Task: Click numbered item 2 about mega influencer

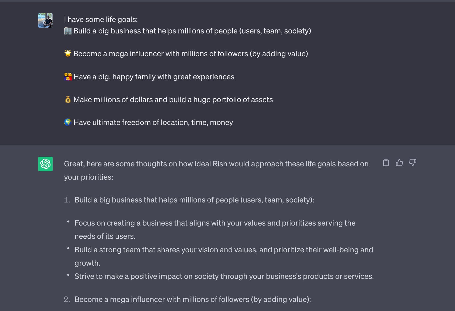Action: click(x=193, y=299)
